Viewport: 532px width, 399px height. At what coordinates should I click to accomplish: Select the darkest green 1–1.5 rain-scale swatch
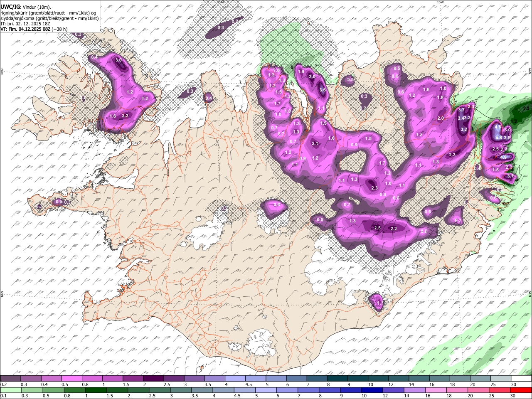(96, 390)
